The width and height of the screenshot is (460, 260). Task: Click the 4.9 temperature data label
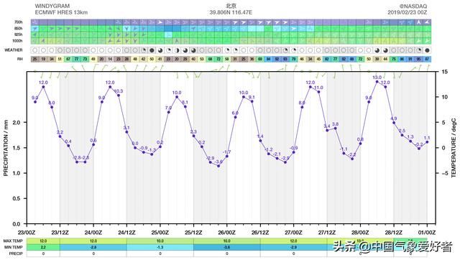(x=394, y=119)
